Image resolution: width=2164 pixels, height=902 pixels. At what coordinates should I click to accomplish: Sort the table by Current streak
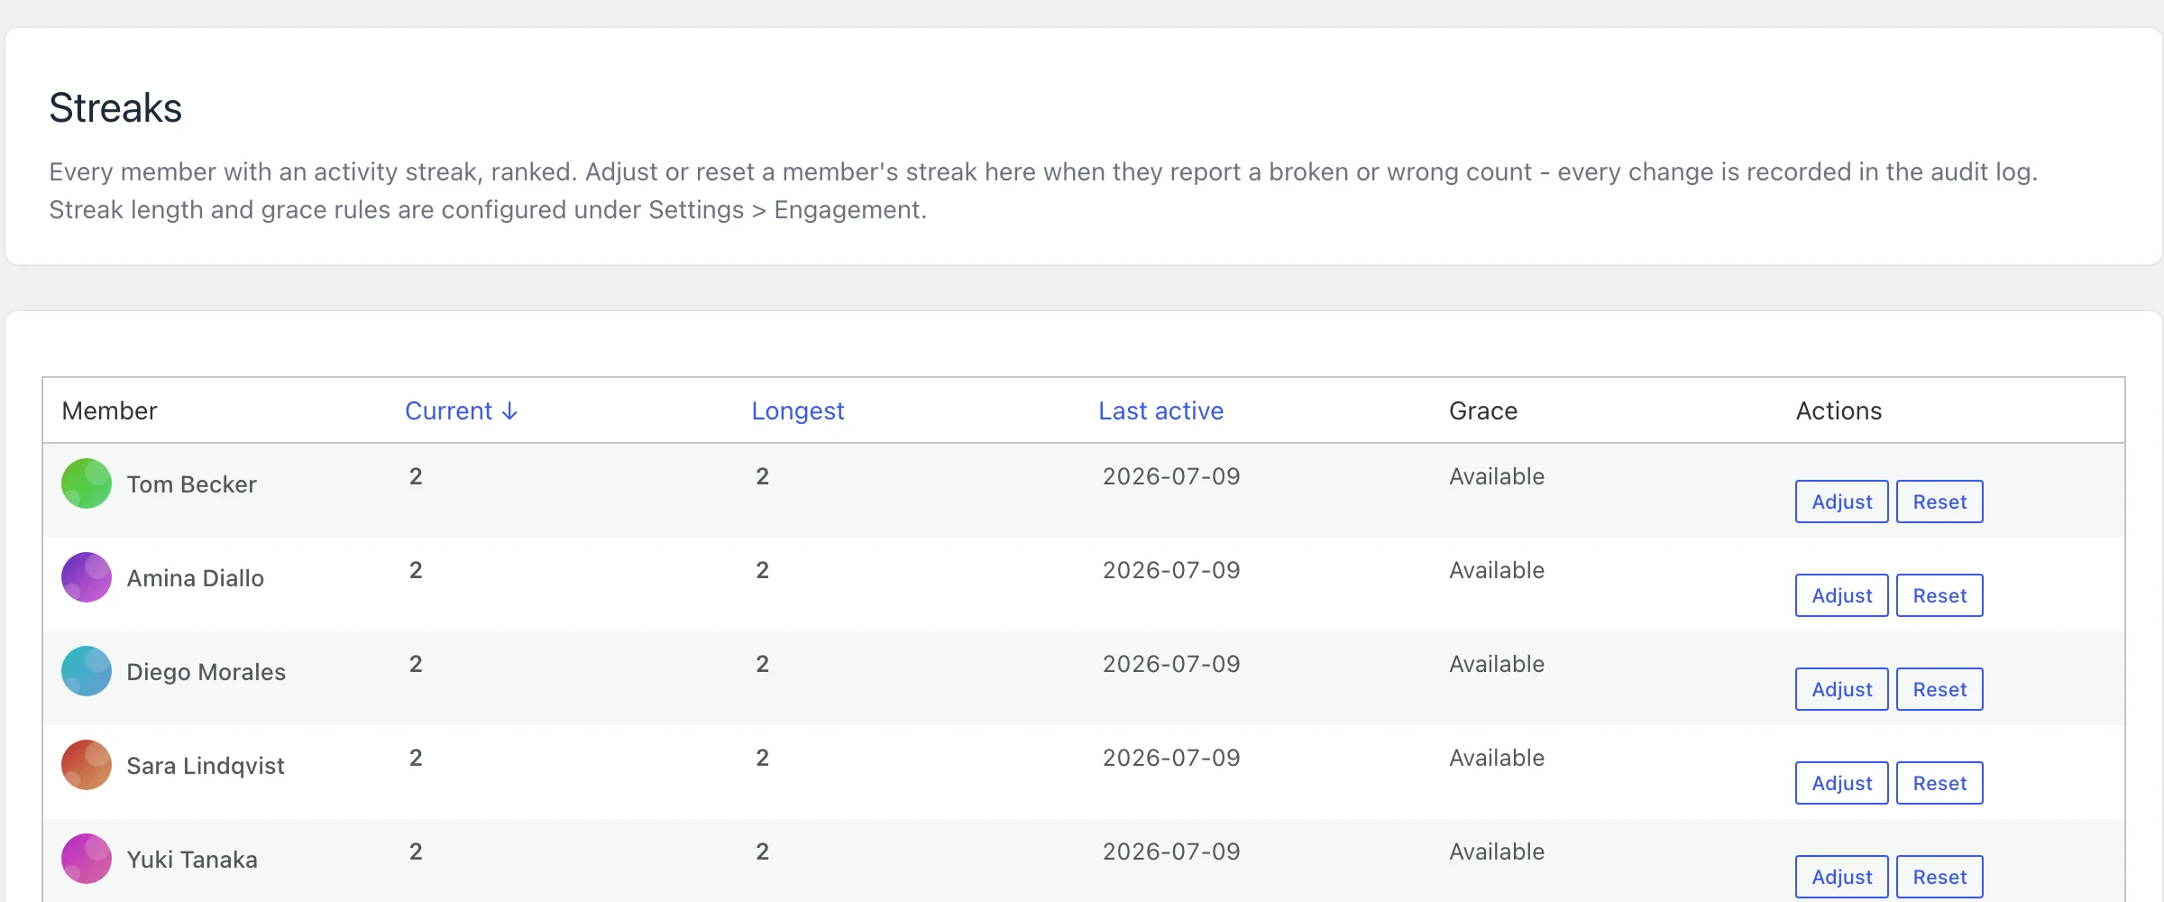pyautogui.click(x=461, y=411)
